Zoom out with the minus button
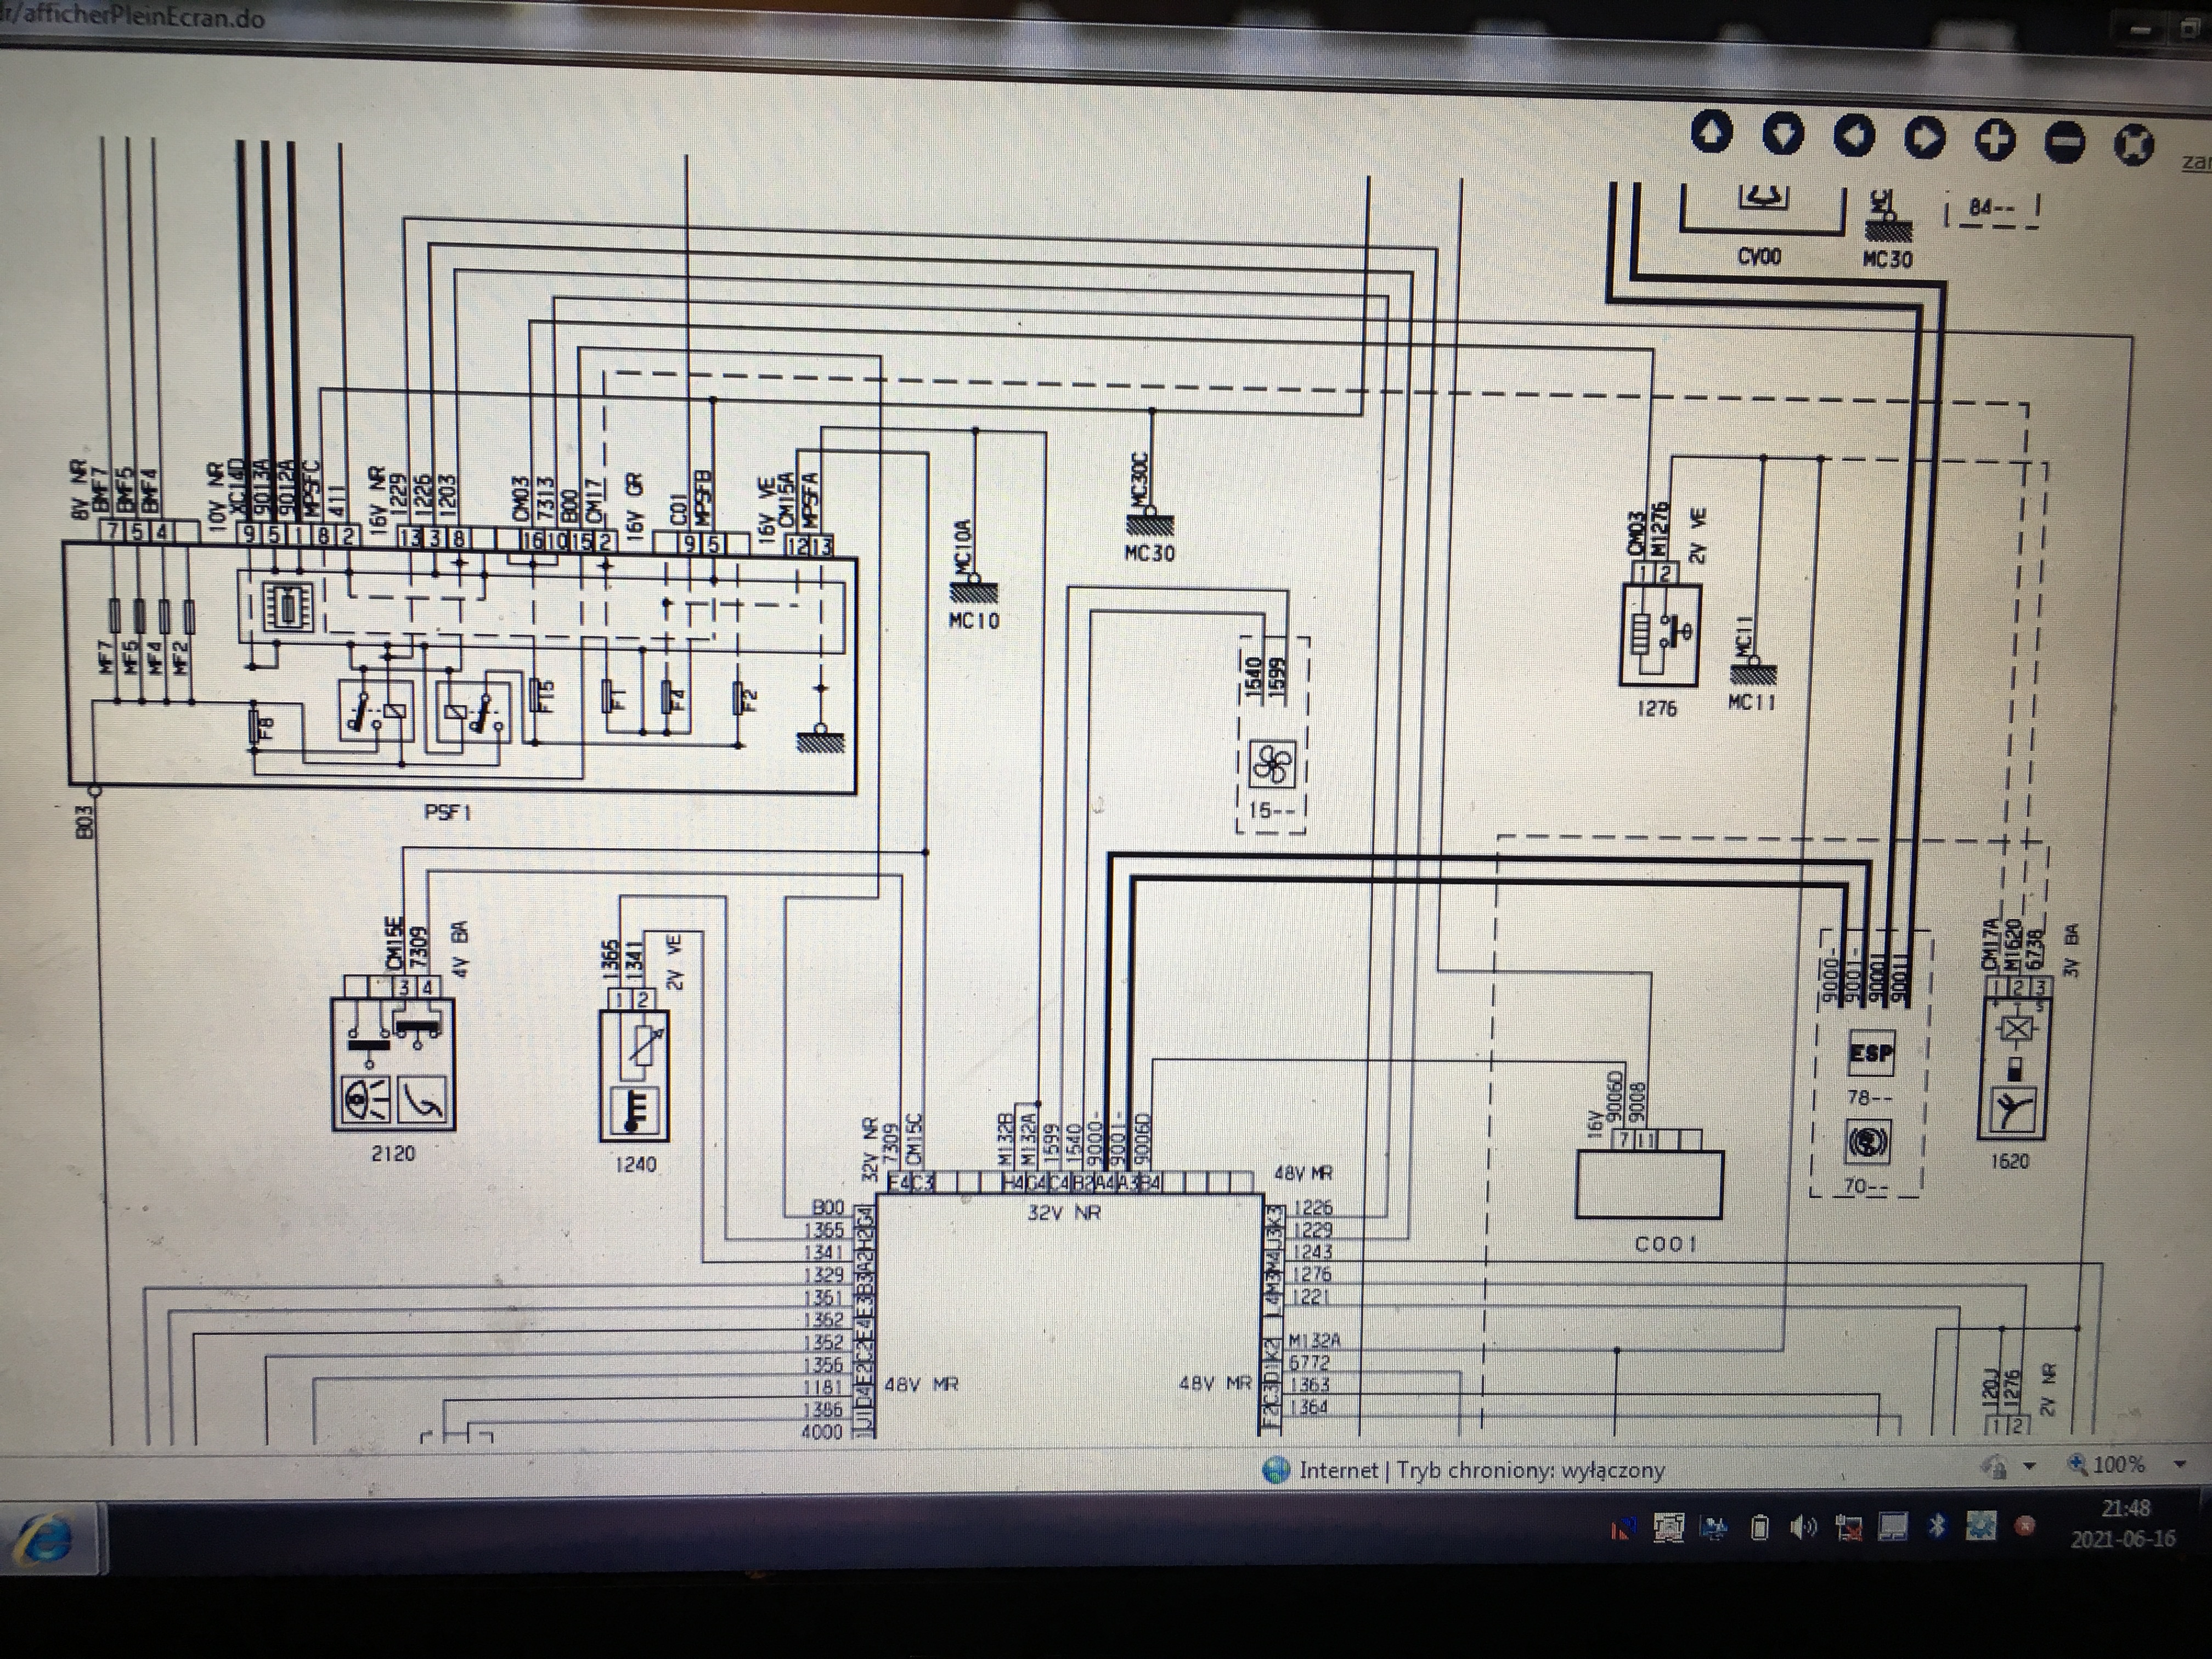This screenshot has height=1659, width=2212. click(x=2064, y=142)
